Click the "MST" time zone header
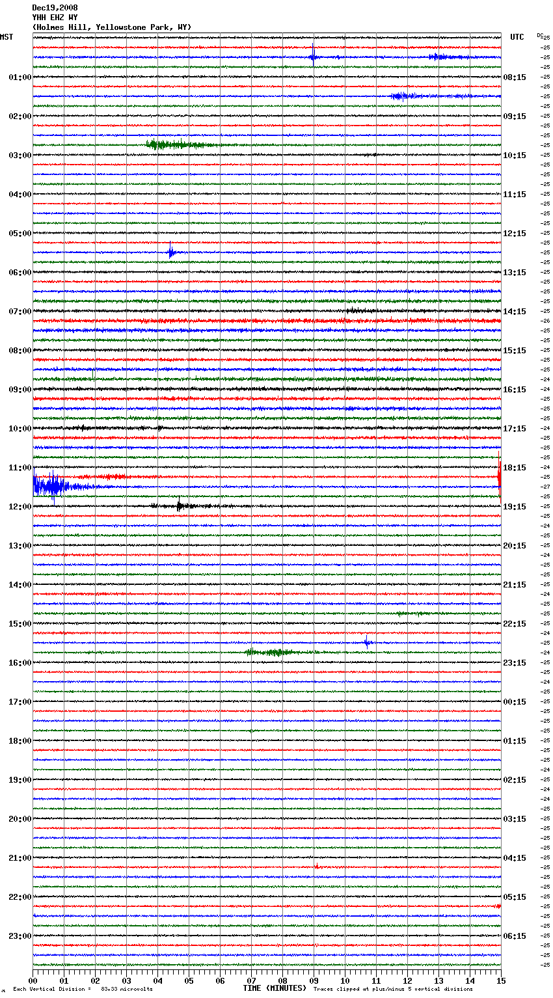553x998 pixels. 7,37
